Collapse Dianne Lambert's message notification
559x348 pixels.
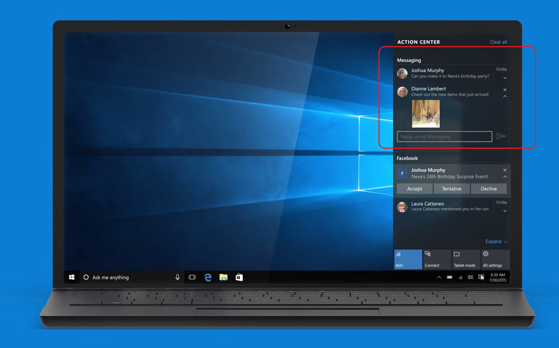[x=505, y=96]
